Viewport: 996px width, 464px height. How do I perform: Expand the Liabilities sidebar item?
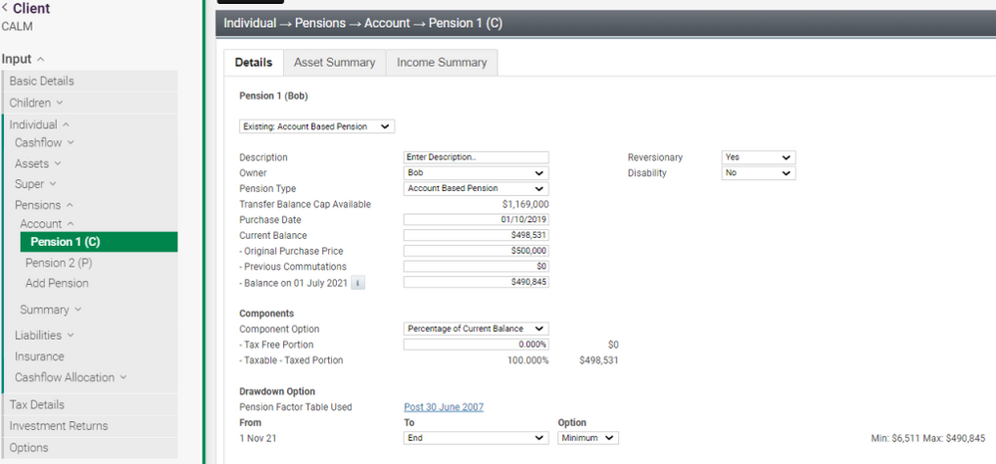tap(45, 336)
